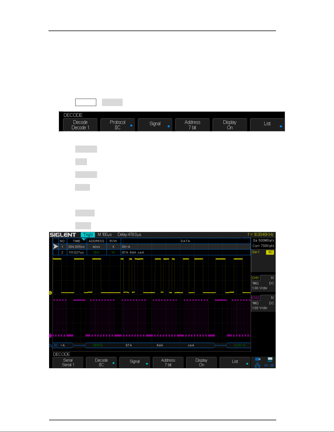334x432 pixels.
Task: Click the W value in the R/W column
Action: click(x=113, y=252)
